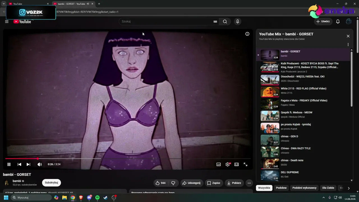Image resolution: width=359 pixels, height=202 pixels.
Task: Switch to the first YouTube browser tab
Action: [x=29, y=4]
